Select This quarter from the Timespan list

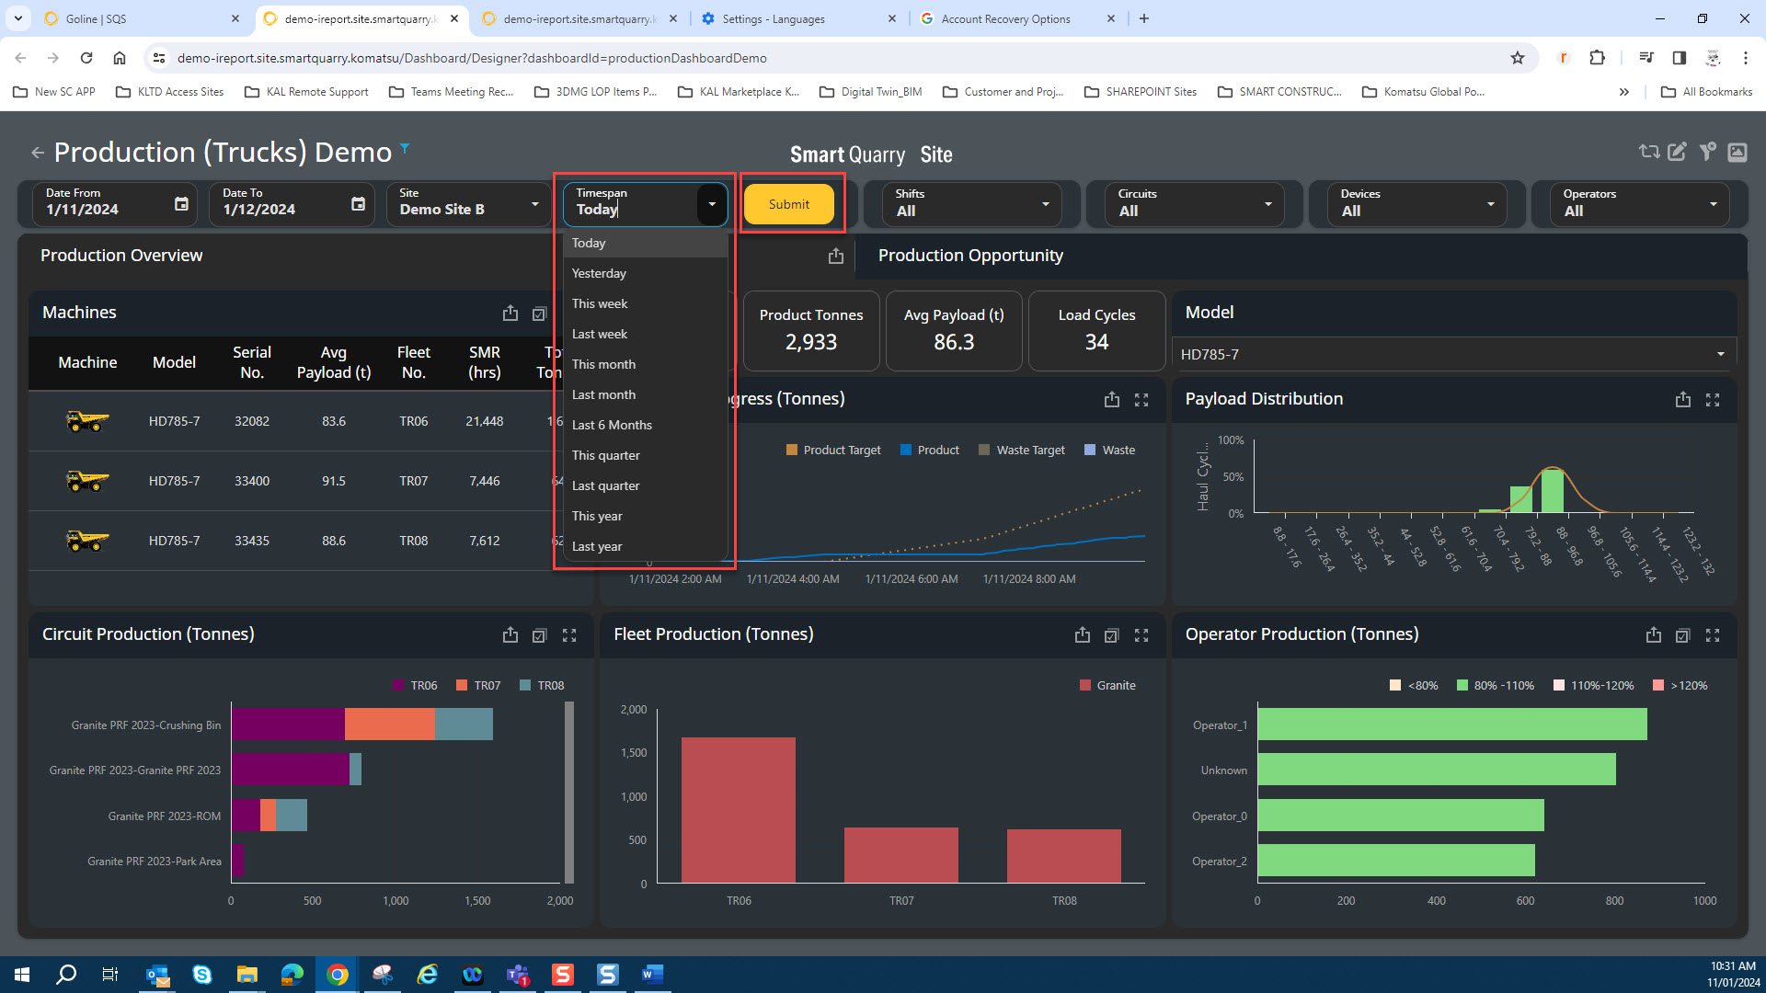pyautogui.click(x=645, y=455)
